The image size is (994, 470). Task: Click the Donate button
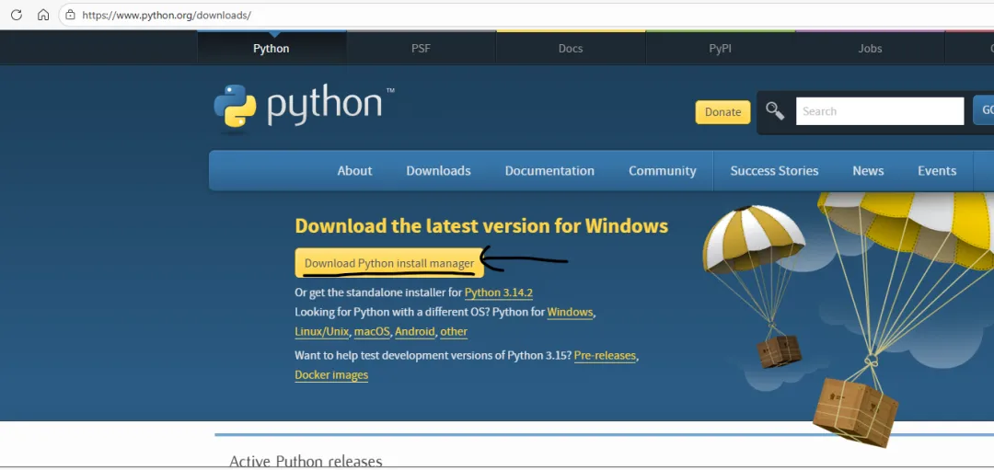pos(722,112)
